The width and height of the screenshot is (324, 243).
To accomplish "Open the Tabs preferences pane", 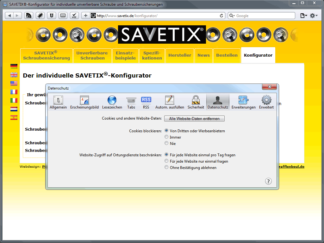I will (x=131, y=102).
